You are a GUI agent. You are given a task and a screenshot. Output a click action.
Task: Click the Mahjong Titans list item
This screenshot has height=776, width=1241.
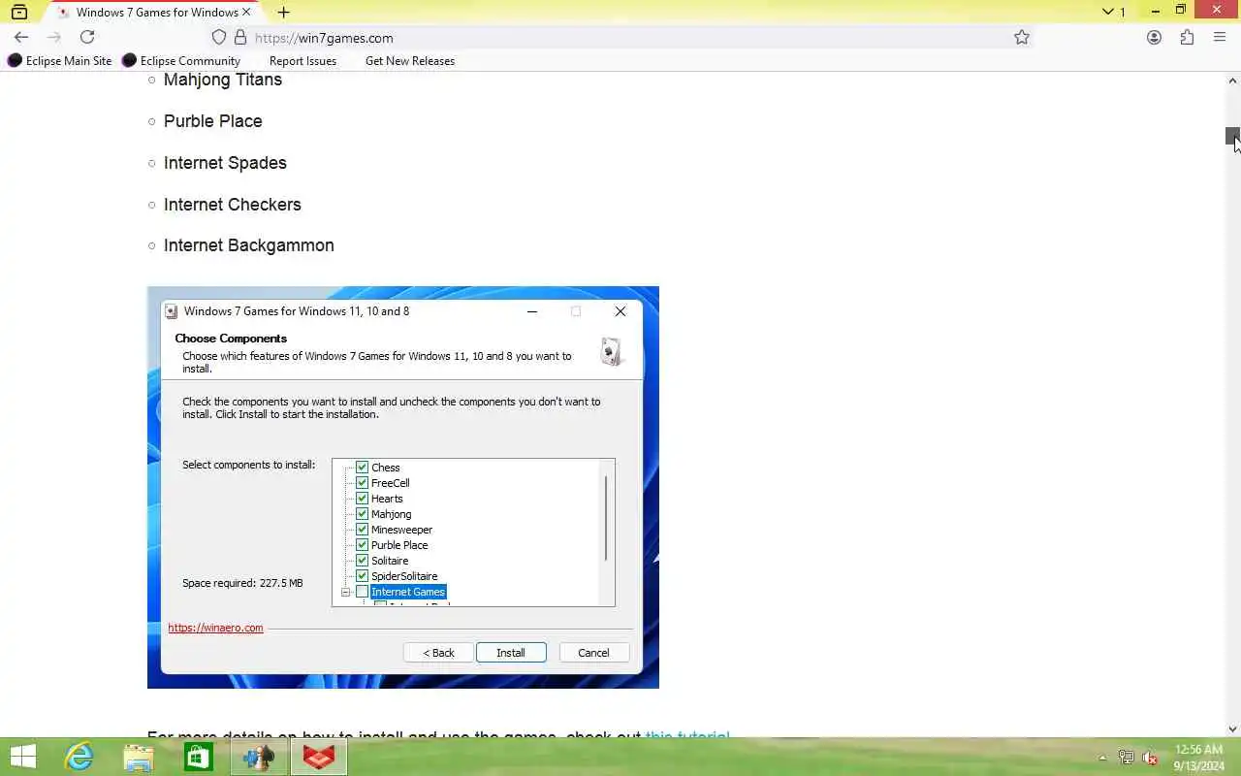(x=223, y=80)
